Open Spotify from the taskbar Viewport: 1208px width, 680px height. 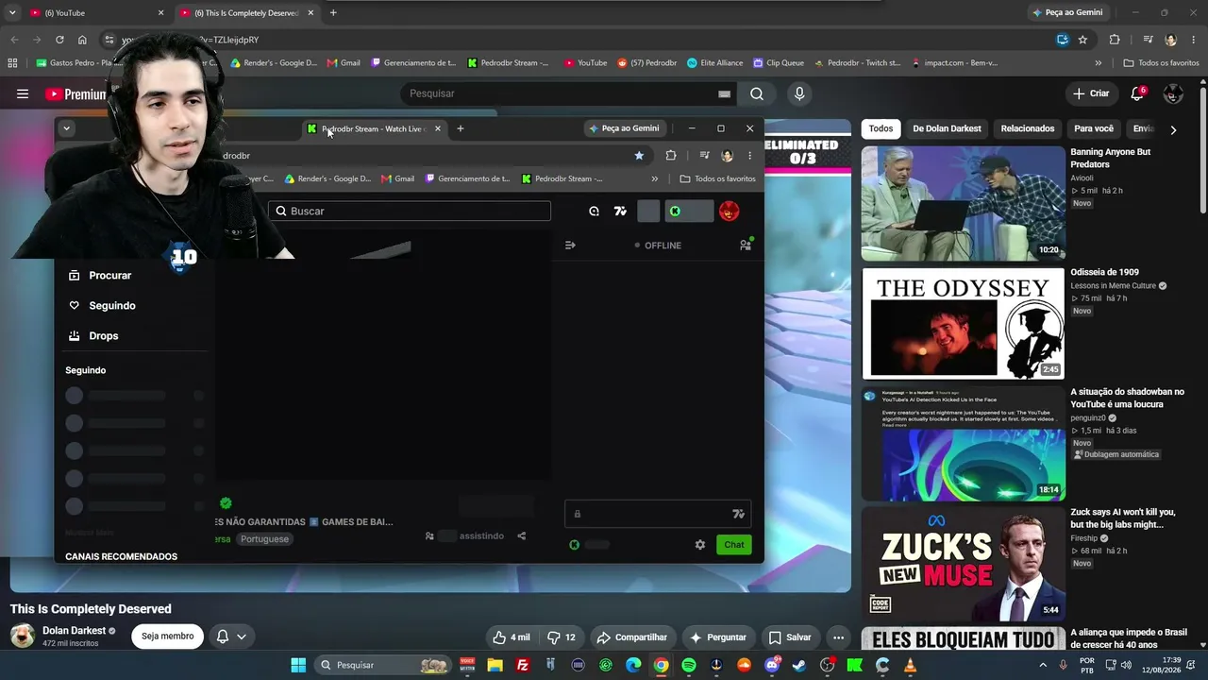(x=689, y=665)
